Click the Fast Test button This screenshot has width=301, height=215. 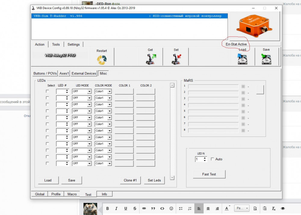tap(209, 174)
